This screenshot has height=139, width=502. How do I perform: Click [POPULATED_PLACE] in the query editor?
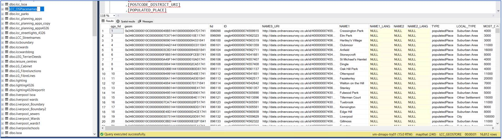(x=147, y=10)
